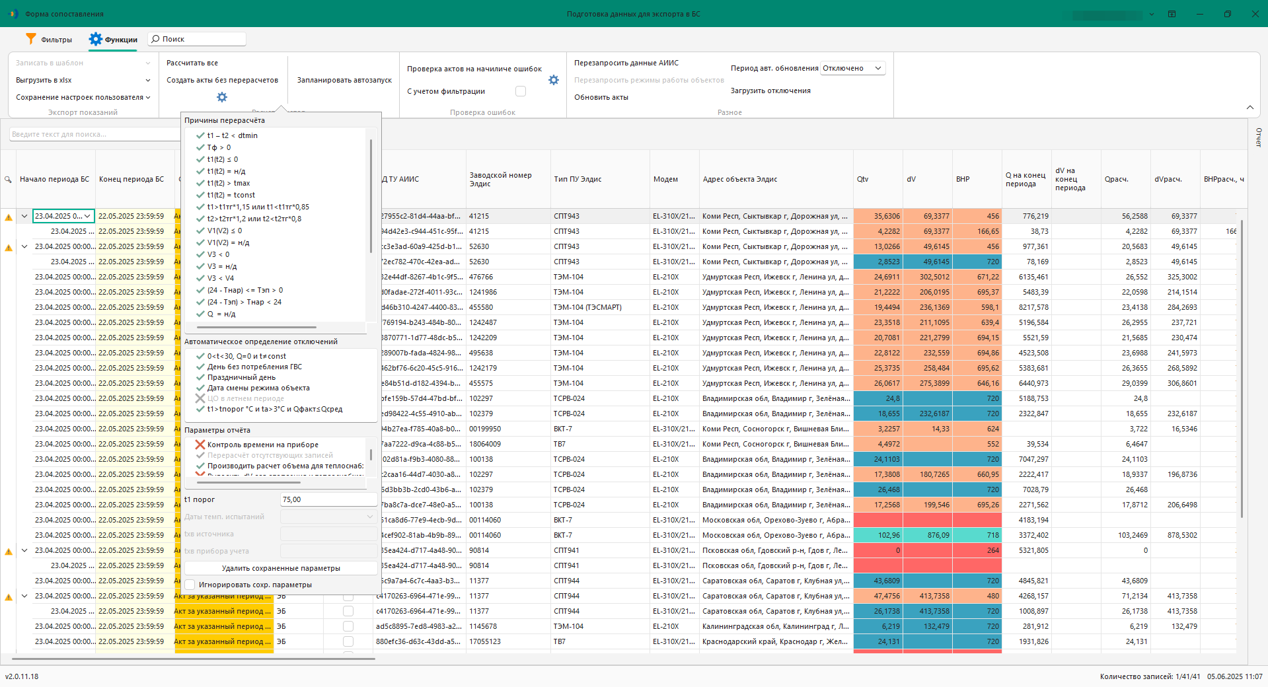Screen dimensions: 1268x687
Task: Collapse the ribbon with the up chevron
Action: pos(1249,108)
